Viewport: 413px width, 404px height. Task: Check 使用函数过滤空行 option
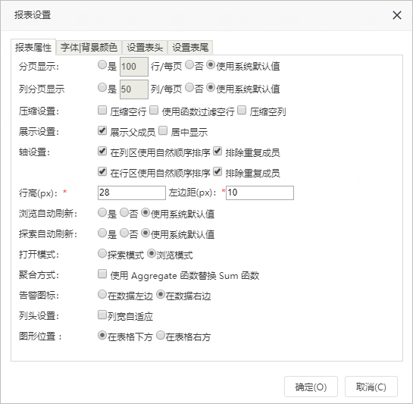pos(154,110)
